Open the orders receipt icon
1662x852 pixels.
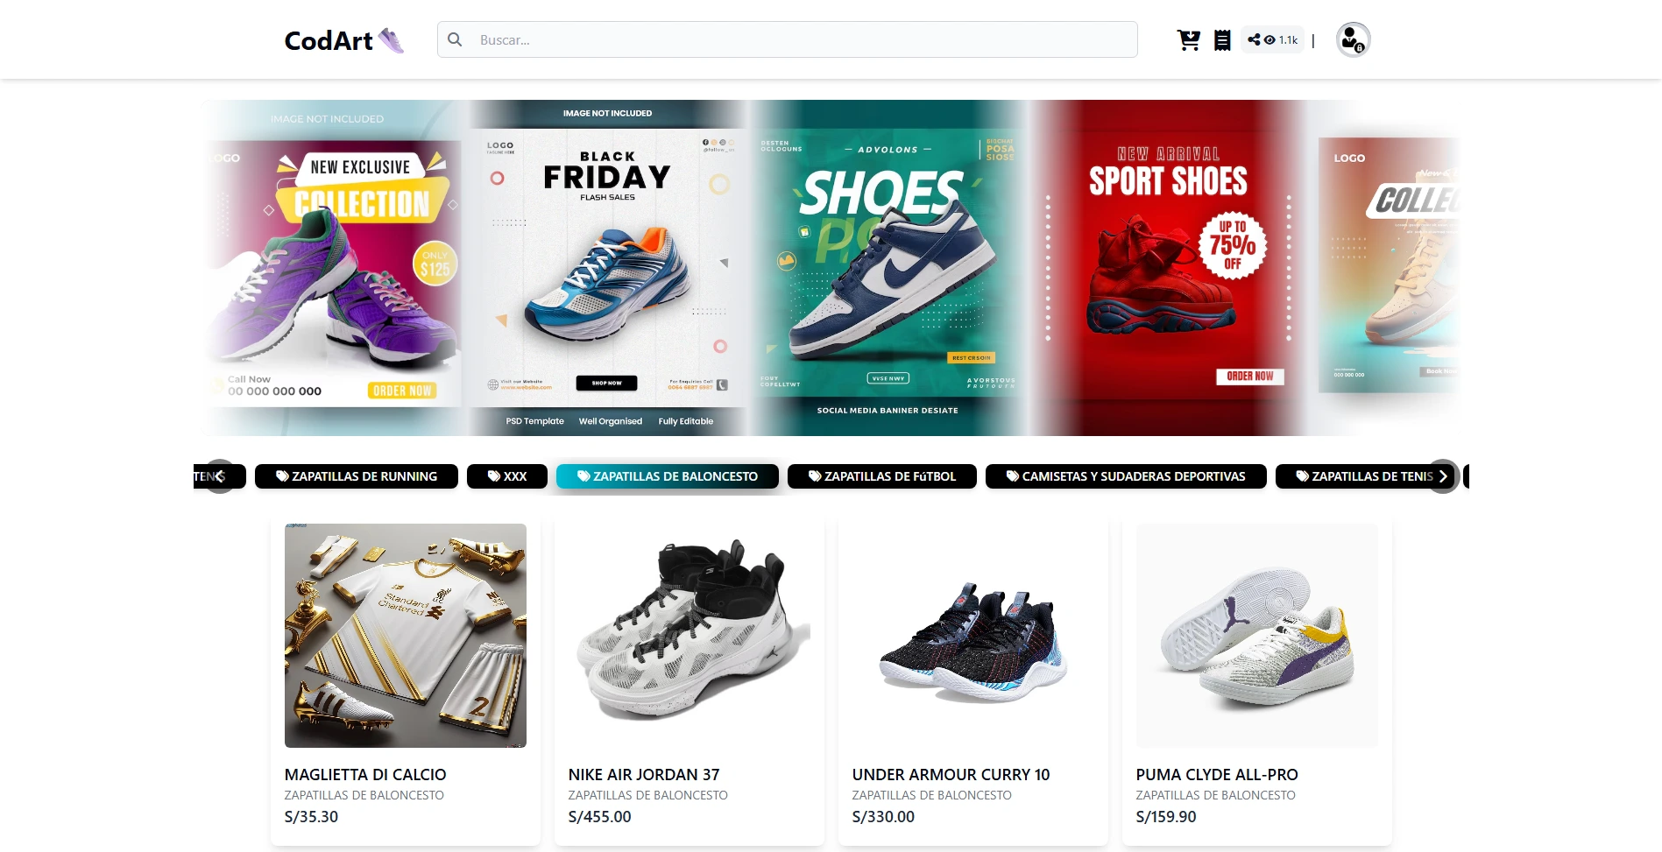click(1222, 40)
